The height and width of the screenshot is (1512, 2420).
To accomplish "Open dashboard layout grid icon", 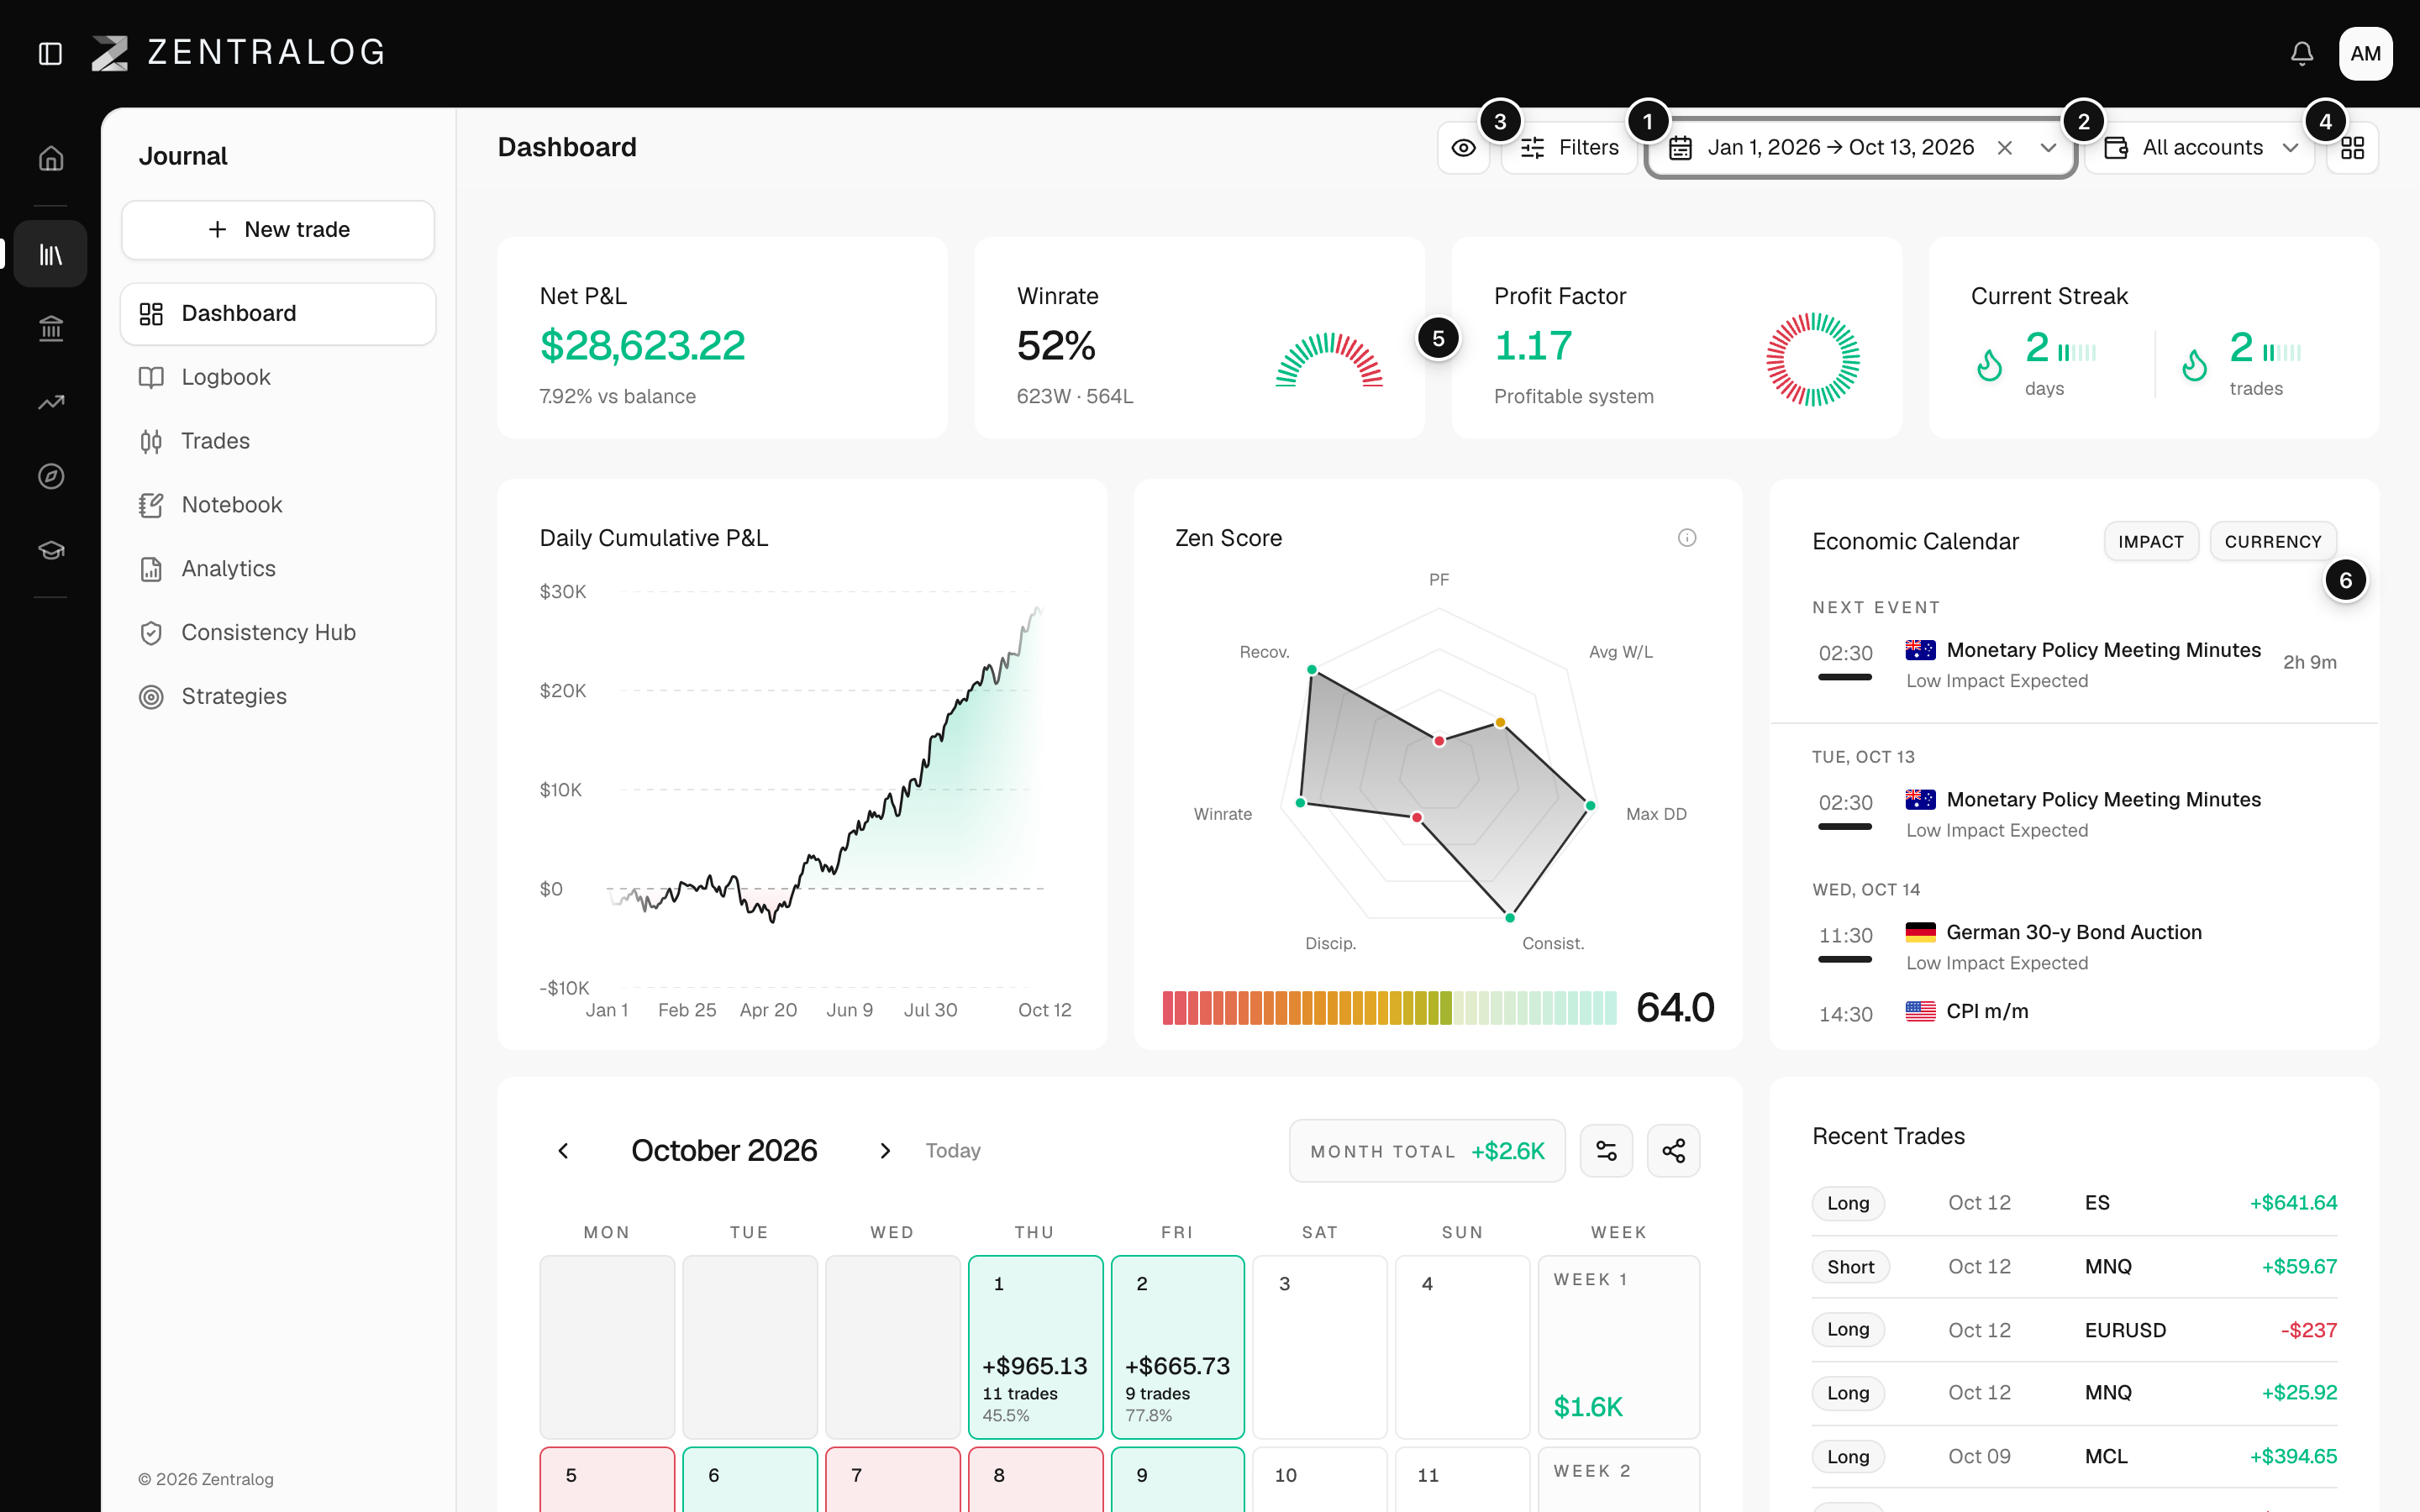I will tap(2352, 148).
